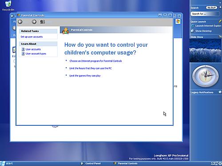Viewport: 222px width, 166px height.
Task: Maximize the Parental Controls window
Action: click(165, 15)
